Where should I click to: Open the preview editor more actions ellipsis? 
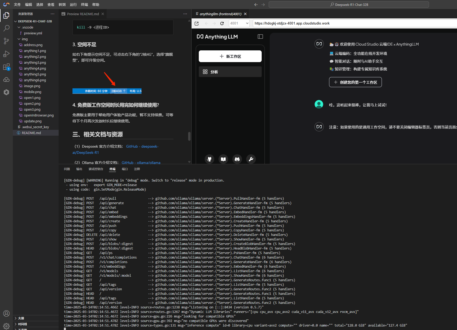tap(185, 14)
